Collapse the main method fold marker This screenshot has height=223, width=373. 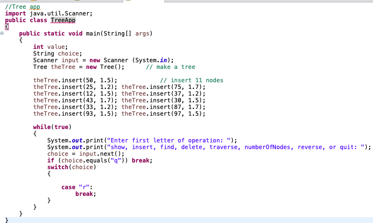(2, 33)
